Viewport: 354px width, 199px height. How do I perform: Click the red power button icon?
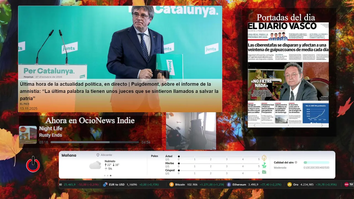[x=33, y=164]
